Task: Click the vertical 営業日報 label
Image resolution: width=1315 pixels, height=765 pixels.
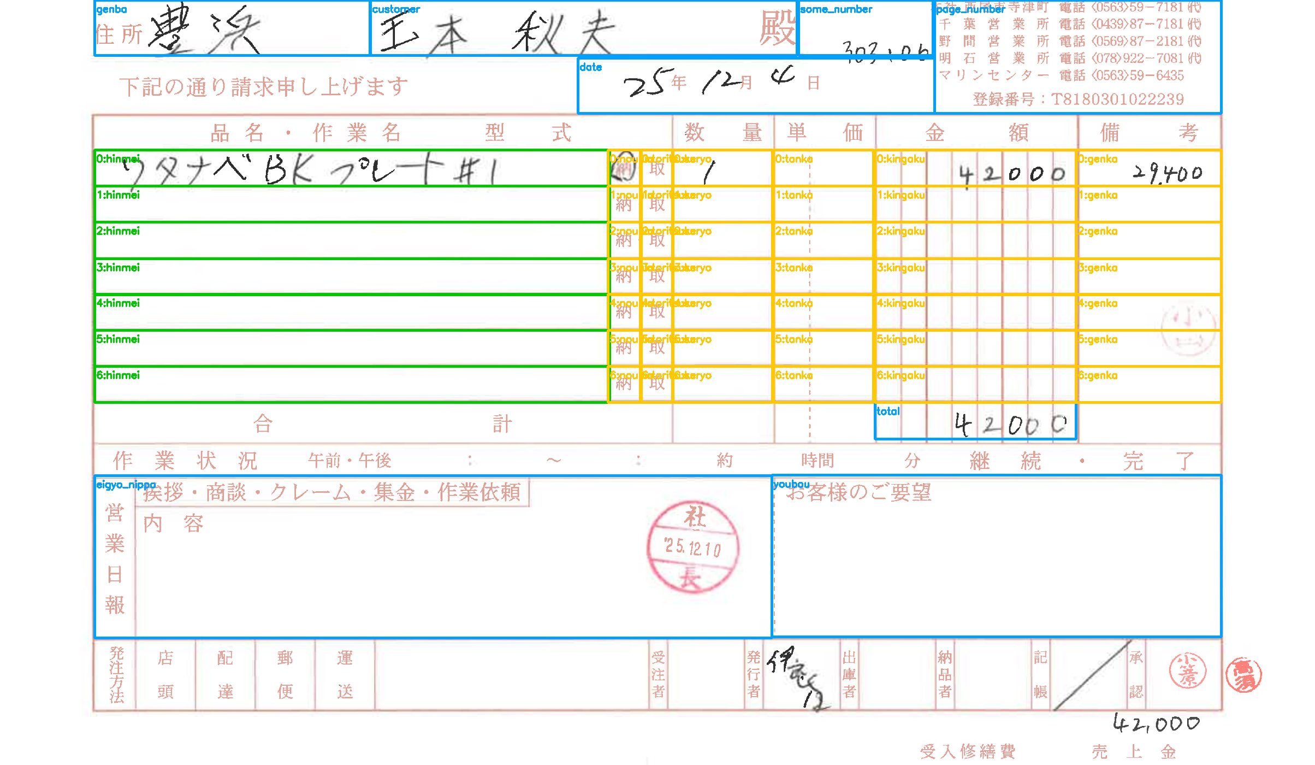Action: pyautogui.click(x=115, y=559)
